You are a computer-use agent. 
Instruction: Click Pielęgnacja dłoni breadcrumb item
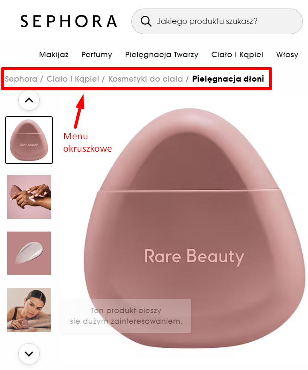(228, 79)
